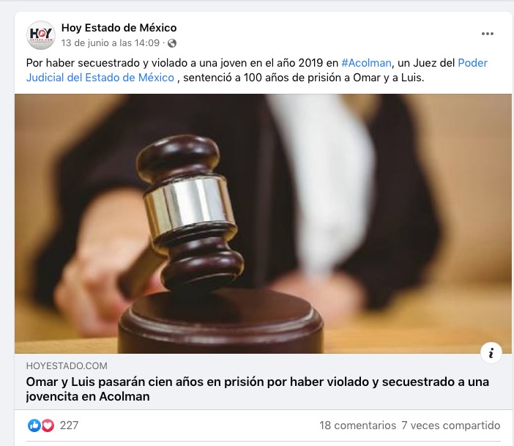View the 227 reactions count
This screenshot has width=514, height=446.
(x=69, y=425)
